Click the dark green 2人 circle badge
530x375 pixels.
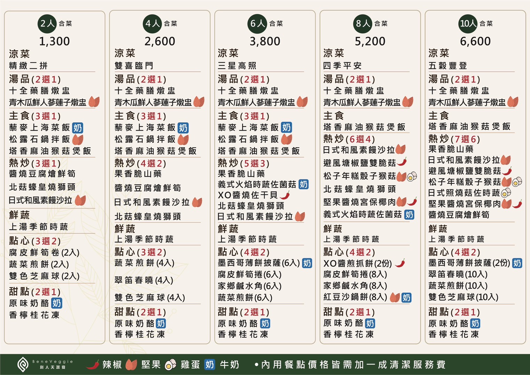47,24
